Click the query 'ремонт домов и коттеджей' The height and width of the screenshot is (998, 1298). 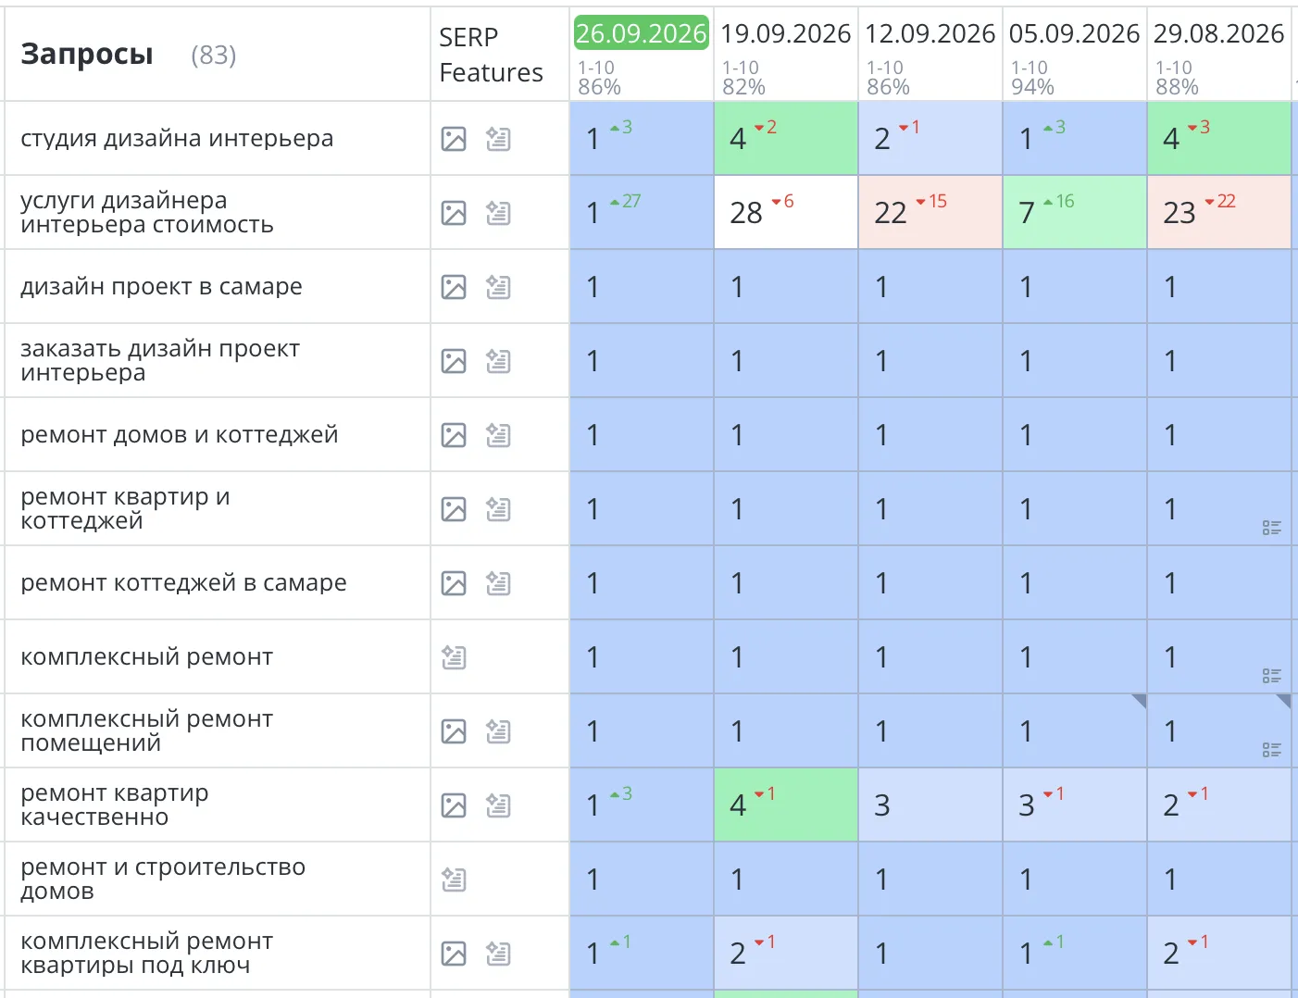180,435
